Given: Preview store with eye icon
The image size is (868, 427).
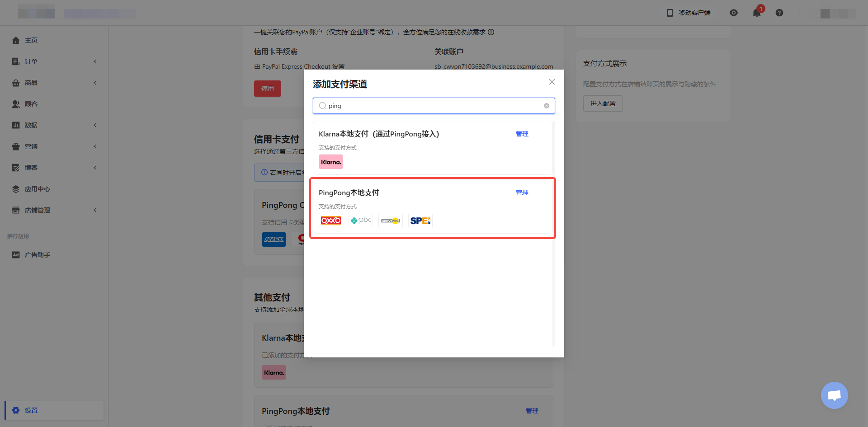Looking at the screenshot, I should (x=734, y=13).
